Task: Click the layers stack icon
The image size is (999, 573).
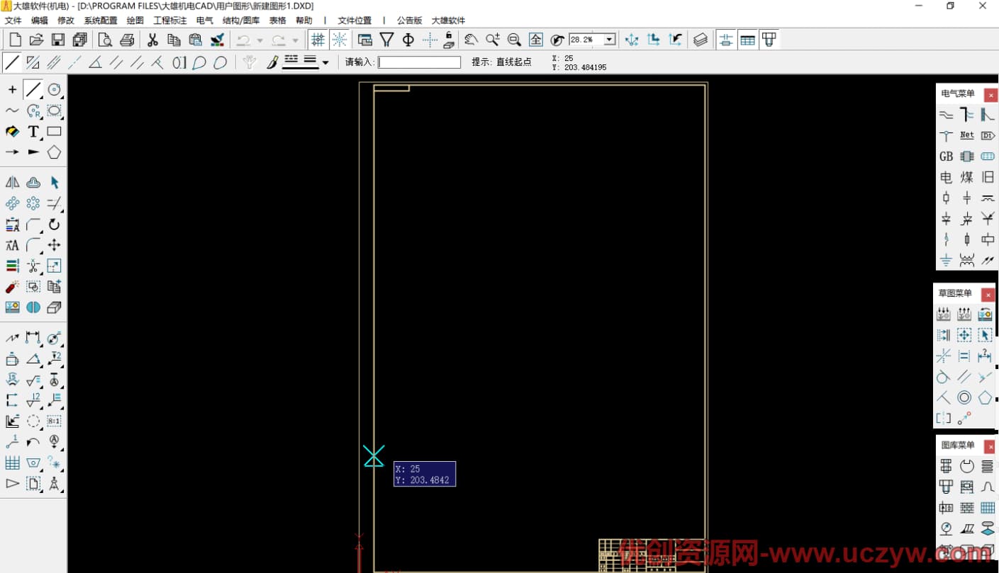Action: [701, 40]
